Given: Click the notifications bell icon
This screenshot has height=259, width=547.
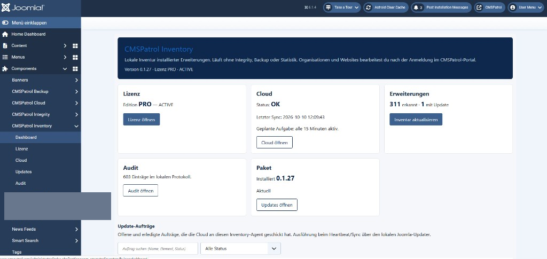Looking at the screenshot, I should coord(416,7).
